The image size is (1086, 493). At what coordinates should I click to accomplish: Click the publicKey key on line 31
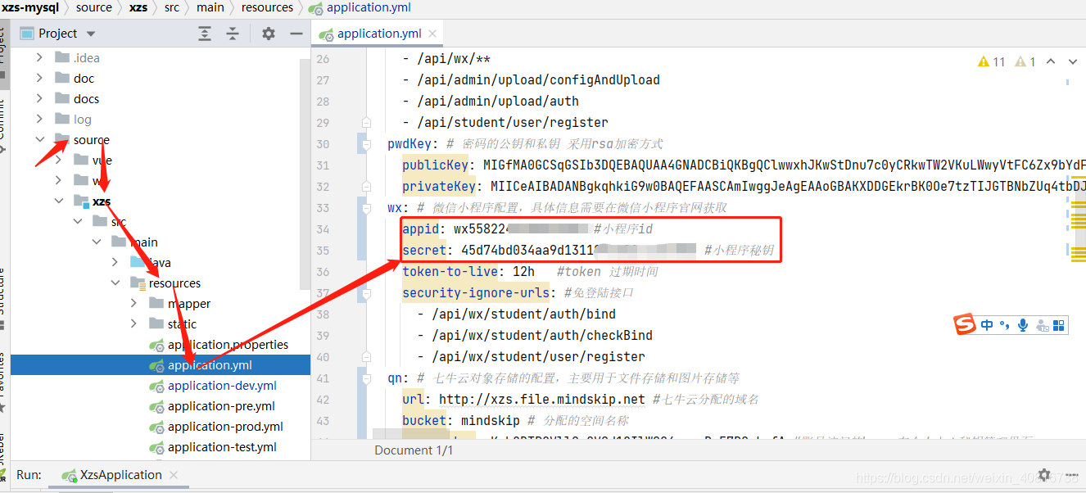tap(435, 165)
